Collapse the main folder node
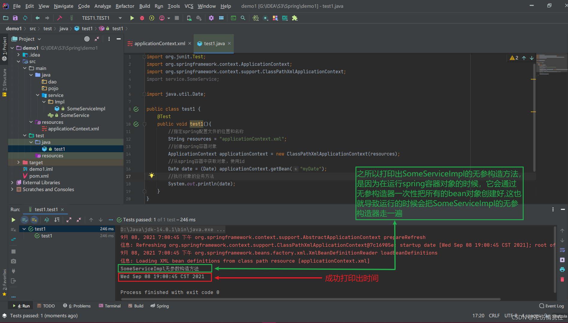 click(25, 68)
